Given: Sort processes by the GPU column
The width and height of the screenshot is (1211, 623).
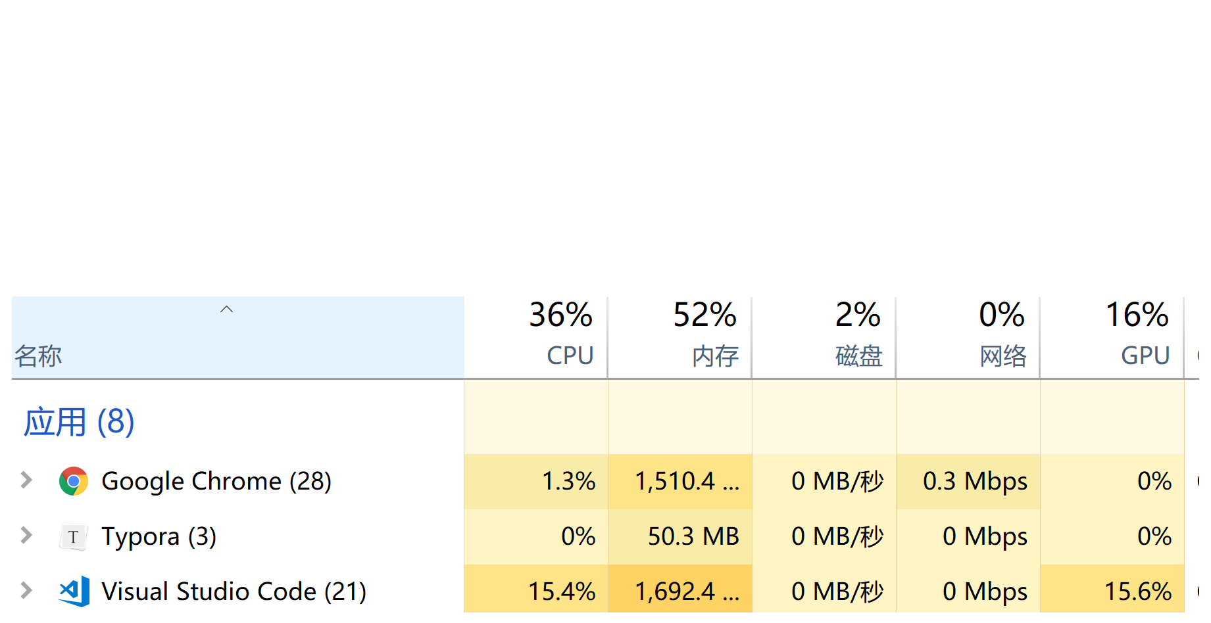Looking at the screenshot, I should pos(1112,336).
